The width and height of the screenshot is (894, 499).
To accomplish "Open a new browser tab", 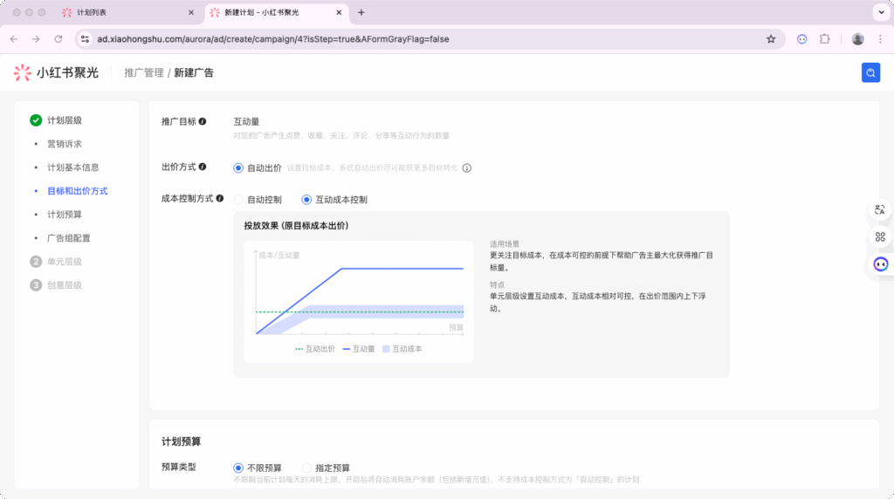I will click(x=361, y=12).
